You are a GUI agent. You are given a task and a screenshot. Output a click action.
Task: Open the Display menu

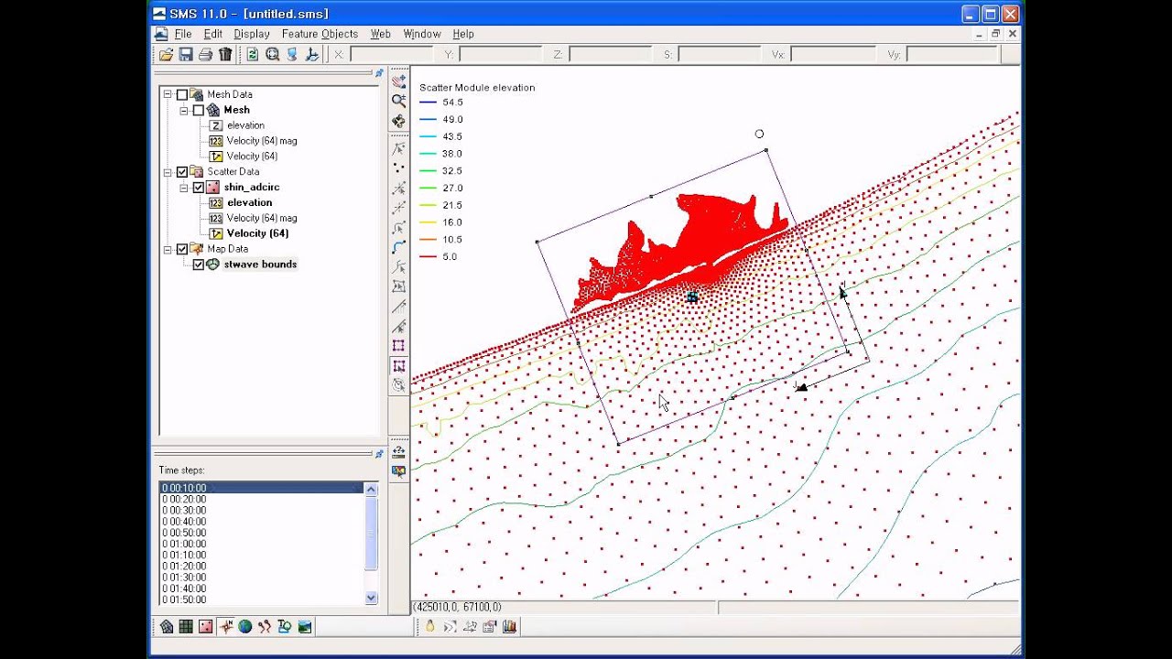point(252,34)
